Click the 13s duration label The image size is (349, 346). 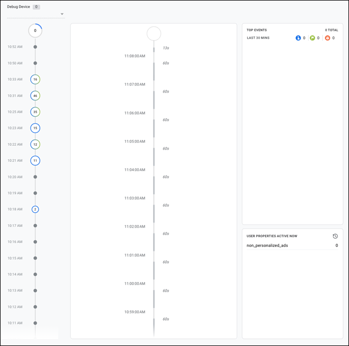point(166,48)
